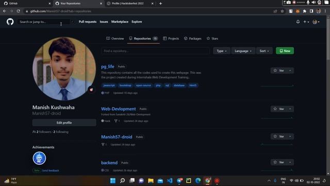
Task: Star the pg_life repository
Action: (x=278, y=70)
